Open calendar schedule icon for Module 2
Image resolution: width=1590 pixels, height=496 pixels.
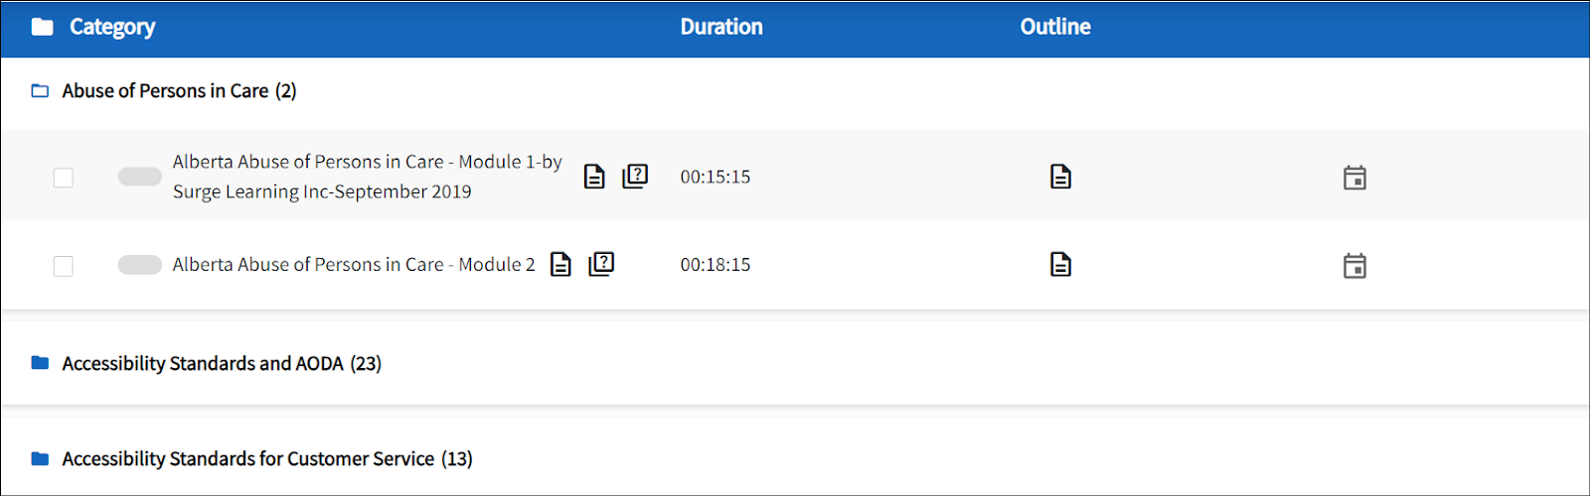coord(1354,266)
